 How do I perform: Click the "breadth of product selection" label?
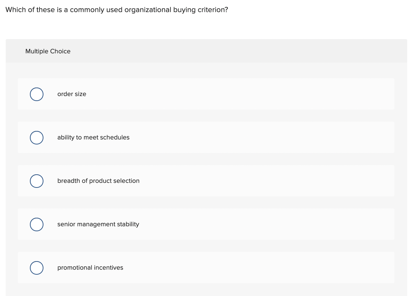click(98, 181)
